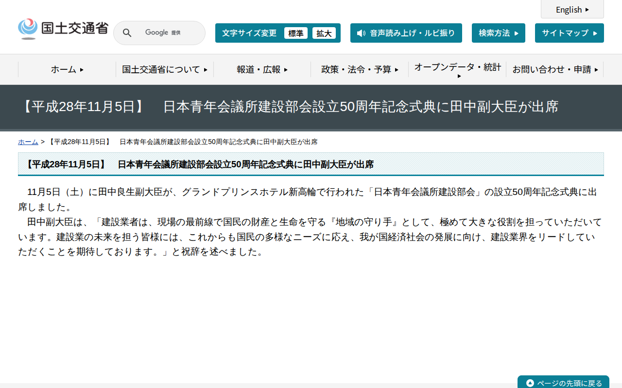622x388 pixels.
Task: Toggle 音声読み上げ・ルビ振り feature
Action: pos(406,33)
